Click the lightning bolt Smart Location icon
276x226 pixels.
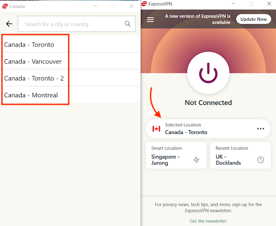[196, 160]
